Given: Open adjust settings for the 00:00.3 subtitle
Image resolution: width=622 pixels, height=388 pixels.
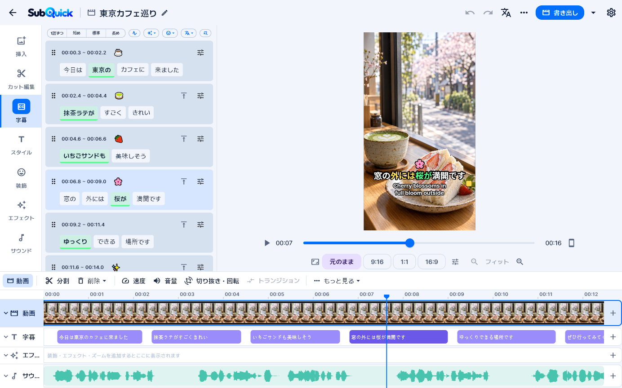Looking at the screenshot, I should point(200,53).
